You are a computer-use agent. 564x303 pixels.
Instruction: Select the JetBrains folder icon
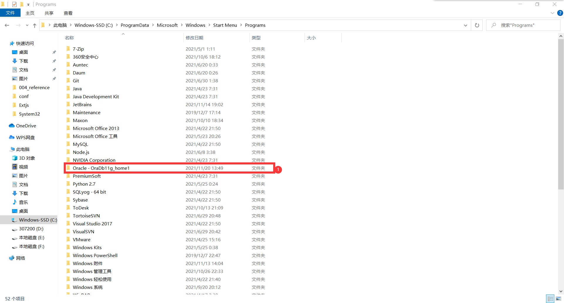pyautogui.click(x=68, y=104)
